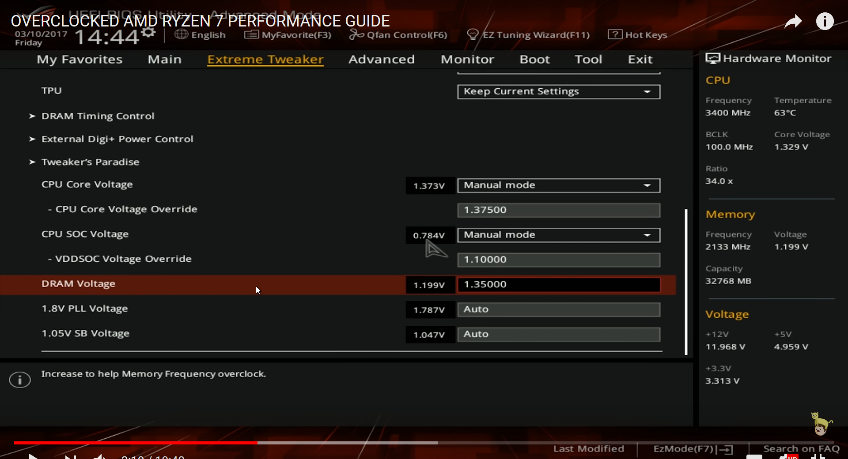848x459 pixels.
Task: Click Last Modified in the footer
Action: pyautogui.click(x=588, y=449)
